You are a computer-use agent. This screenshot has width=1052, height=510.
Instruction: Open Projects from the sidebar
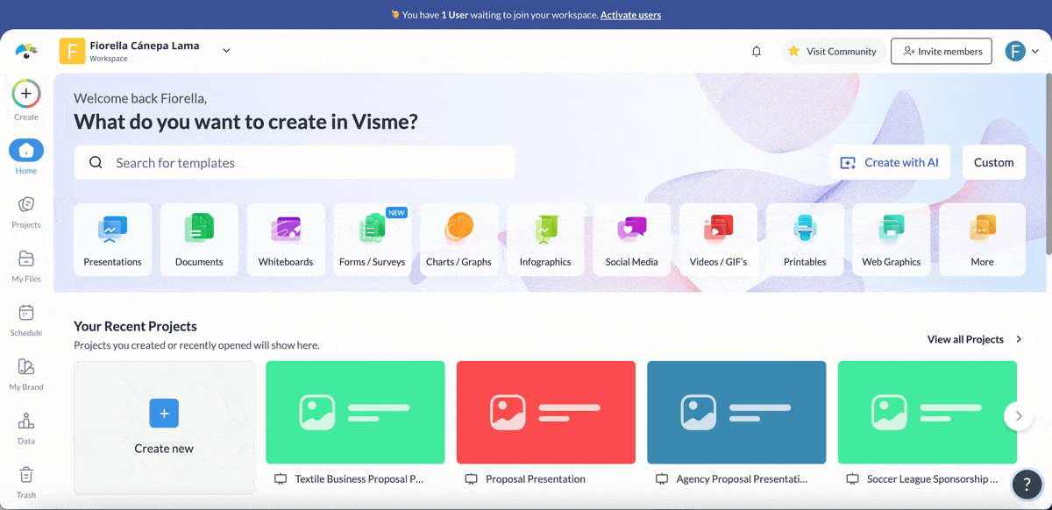click(26, 211)
